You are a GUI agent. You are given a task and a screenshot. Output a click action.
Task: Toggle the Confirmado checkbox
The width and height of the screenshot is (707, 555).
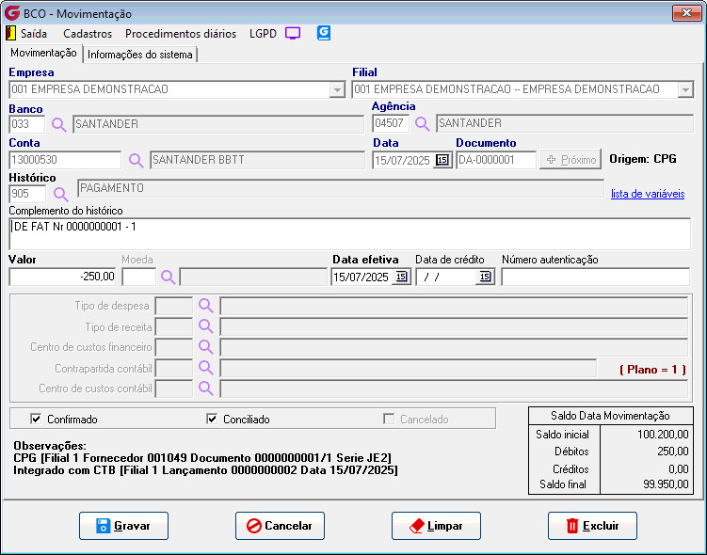point(36,419)
